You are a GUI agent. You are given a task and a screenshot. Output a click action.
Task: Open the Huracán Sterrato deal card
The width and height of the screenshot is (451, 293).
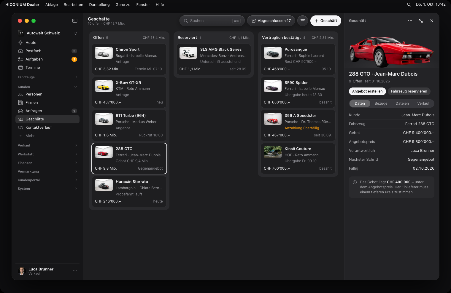pyautogui.click(x=129, y=192)
